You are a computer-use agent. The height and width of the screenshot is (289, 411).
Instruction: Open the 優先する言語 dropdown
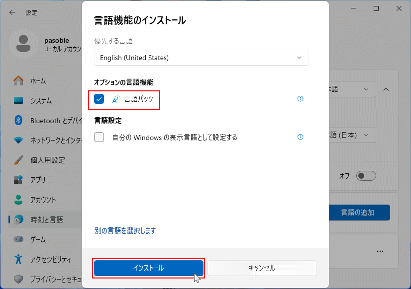pyautogui.click(x=201, y=58)
